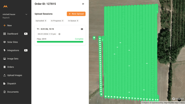Open the Orders page
This screenshot has width=185, height=104.
coord(10,67)
